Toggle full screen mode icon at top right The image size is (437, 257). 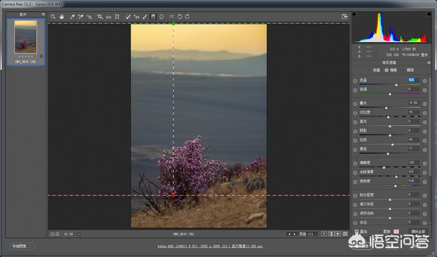click(345, 16)
